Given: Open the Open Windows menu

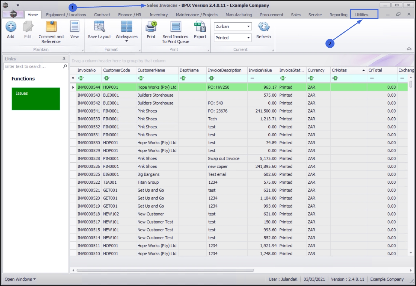Looking at the screenshot, I should pyautogui.click(x=20, y=279).
